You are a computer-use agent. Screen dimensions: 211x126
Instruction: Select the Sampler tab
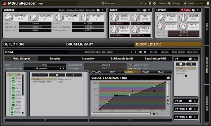55,58
